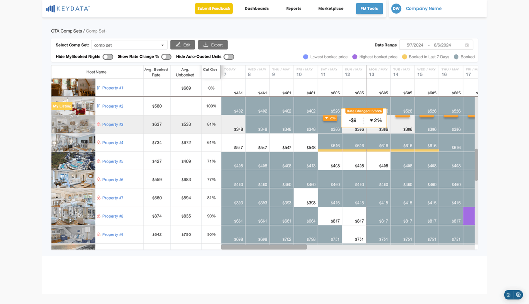
Task: Click the Vrbo icon beside Property #1
Action: tap(98, 88)
